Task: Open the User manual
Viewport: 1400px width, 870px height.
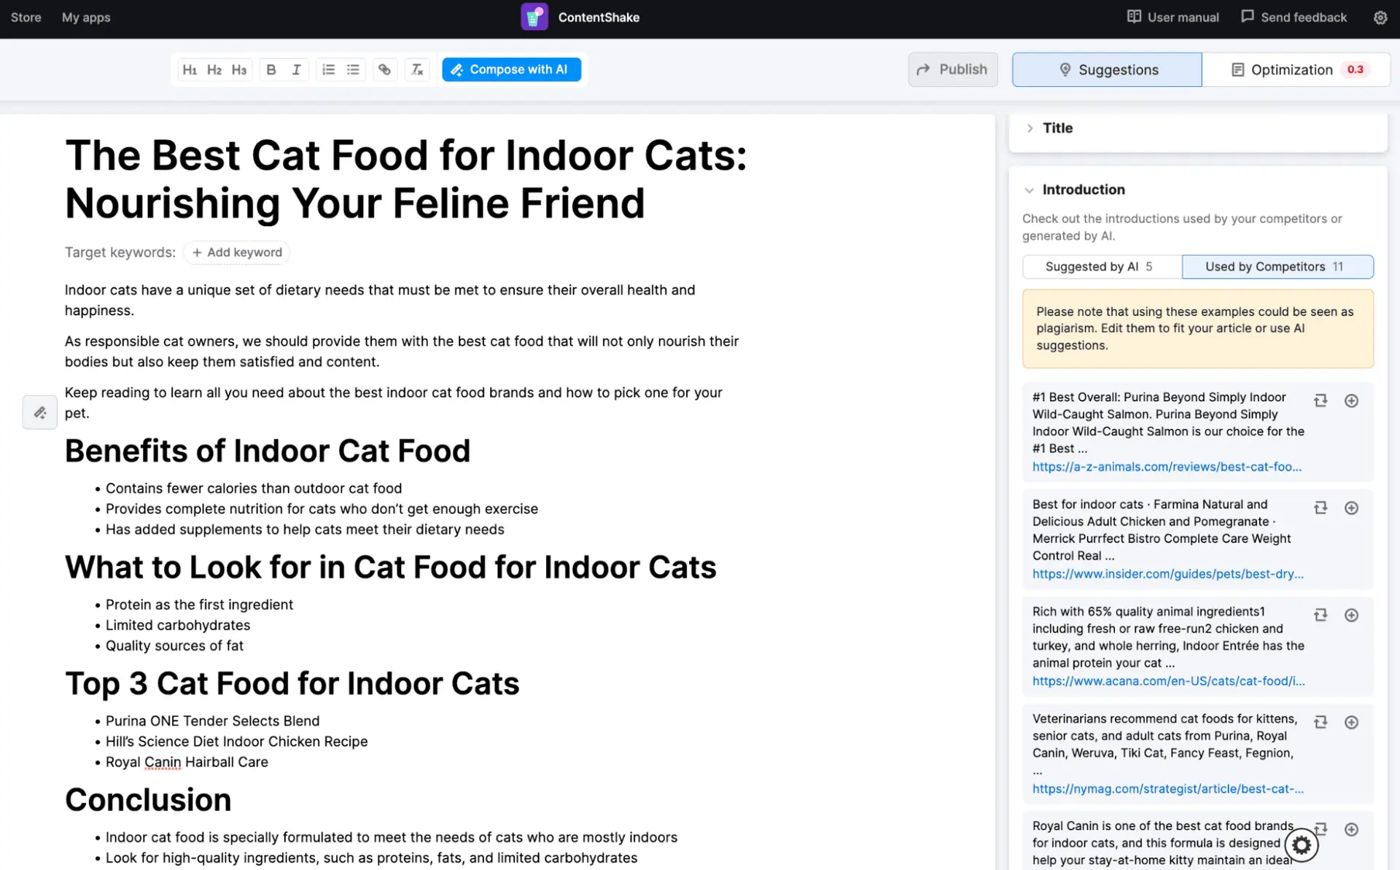Action: pyautogui.click(x=1172, y=18)
